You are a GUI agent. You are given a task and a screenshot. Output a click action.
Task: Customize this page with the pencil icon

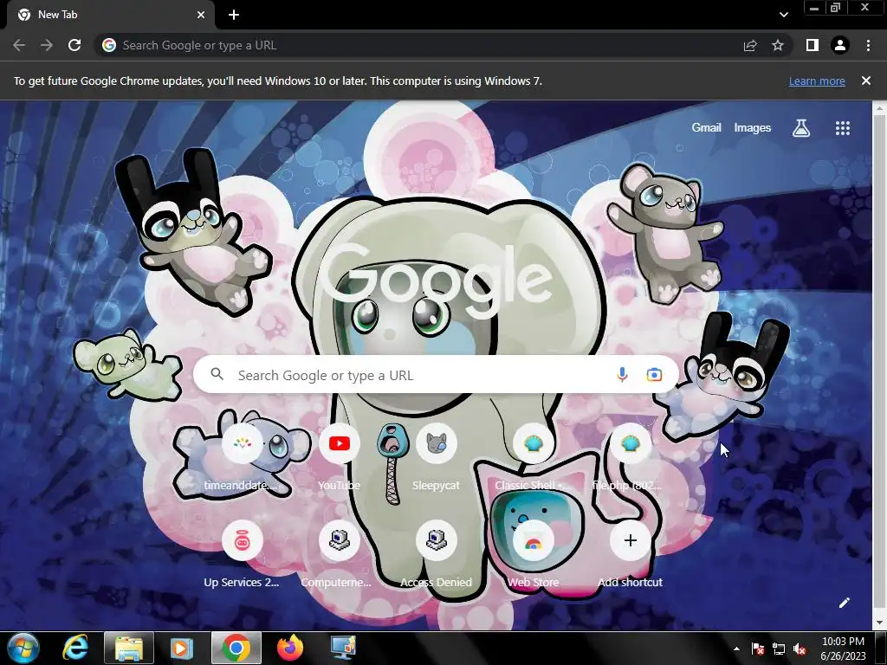tap(844, 603)
